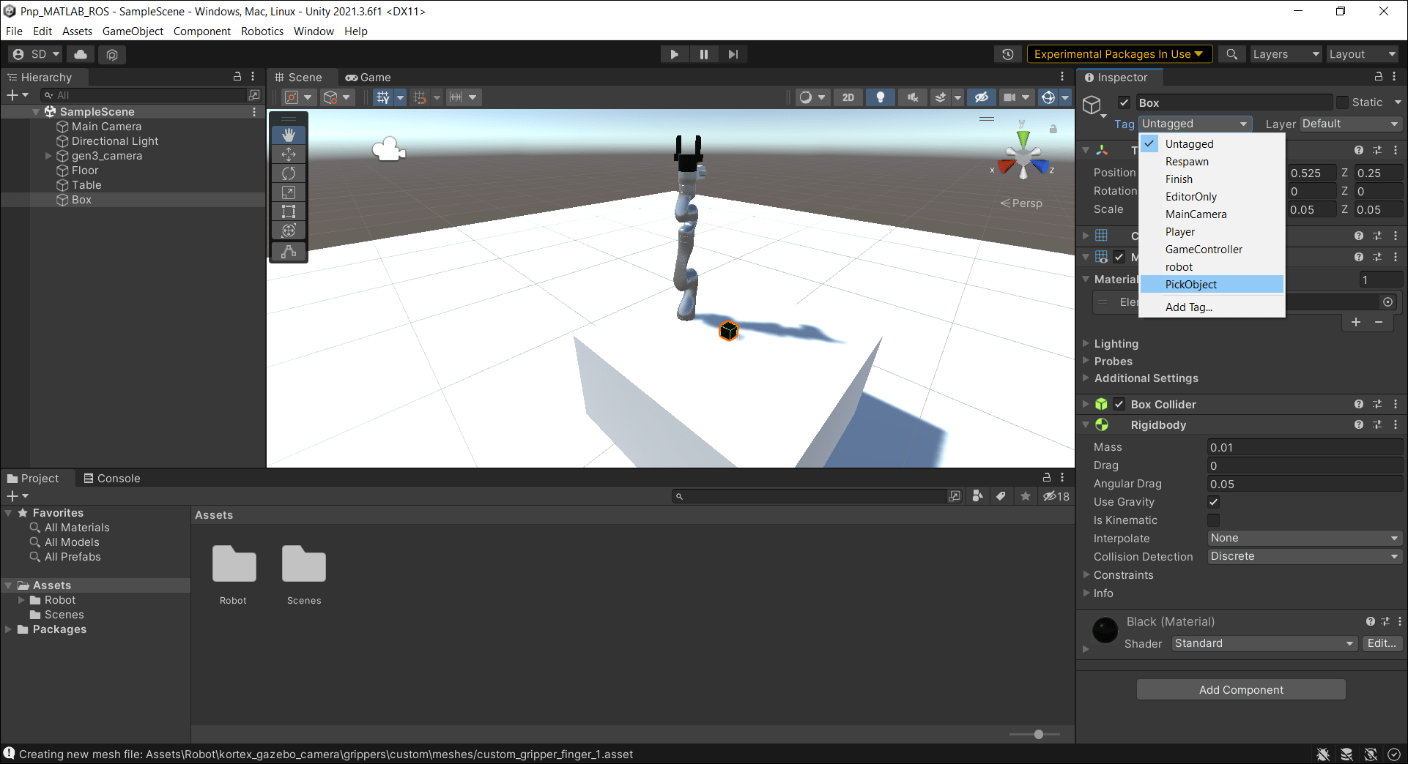
Task: Click the Play button
Action: tap(674, 54)
